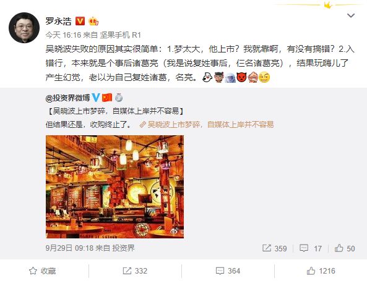Toggle 收藏 favorite star
This screenshot has width=367, height=281.
coord(42,271)
